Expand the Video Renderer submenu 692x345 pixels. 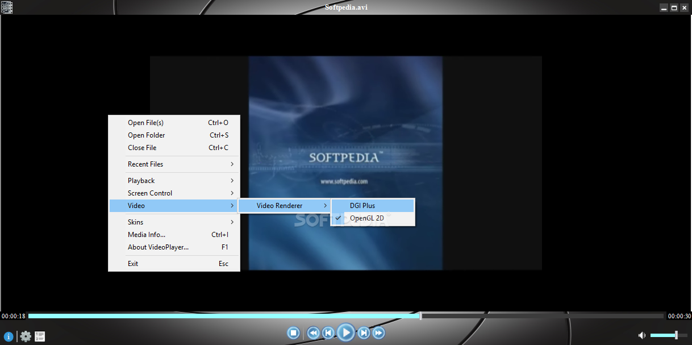click(284, 206)
